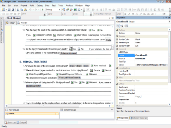
Task: Click the Borders icon beside Black combo
Action: (x=86, y=14)
